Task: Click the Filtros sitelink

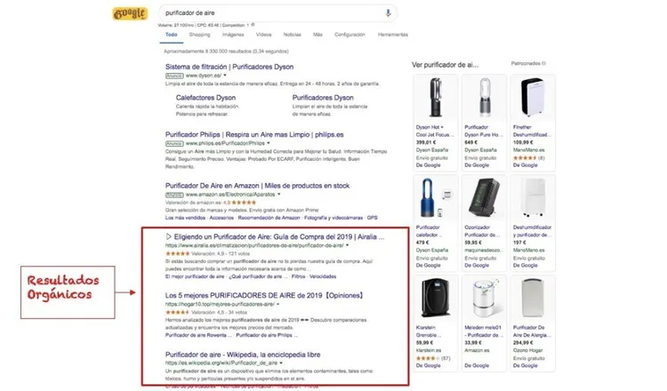Action: pos(299,276)
